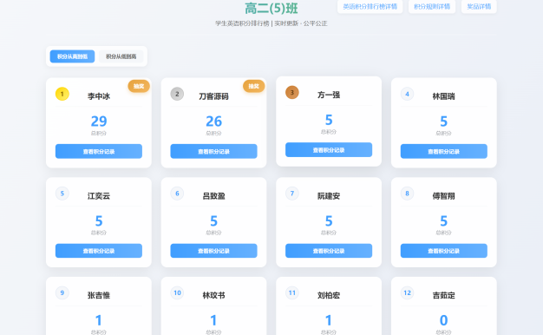Select student name 方一强
Screen dimensions: 543x335
pos(329,95)
